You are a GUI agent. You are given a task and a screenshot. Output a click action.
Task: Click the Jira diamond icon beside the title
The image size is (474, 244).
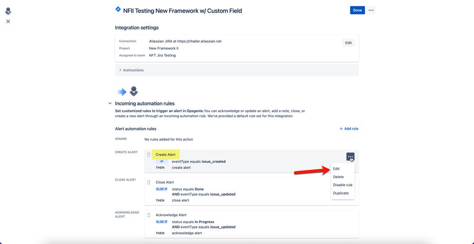(118, 9)
